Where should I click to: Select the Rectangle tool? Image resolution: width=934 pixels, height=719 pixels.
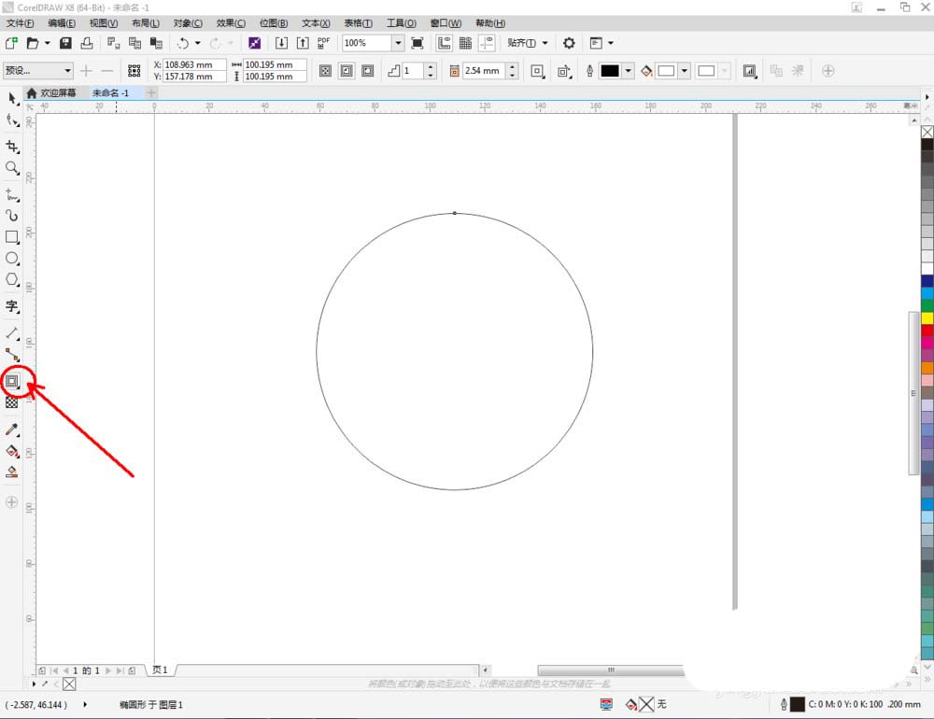[12, 237]
